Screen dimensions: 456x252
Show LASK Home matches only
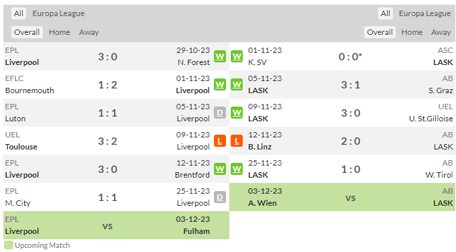[412, 32]
